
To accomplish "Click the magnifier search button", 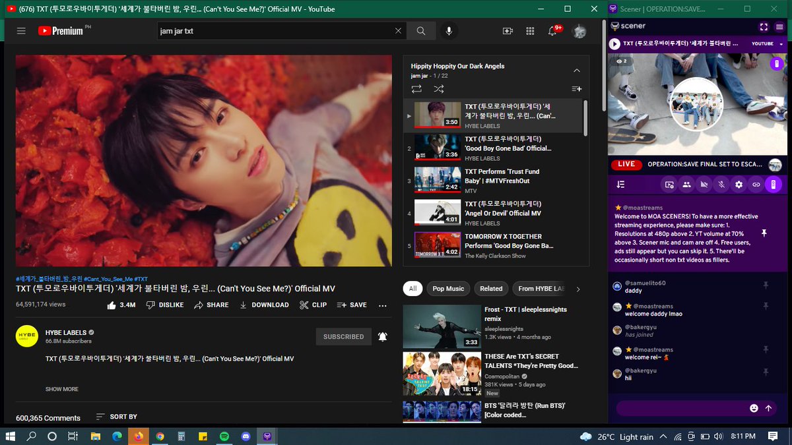I will [421, 31].
